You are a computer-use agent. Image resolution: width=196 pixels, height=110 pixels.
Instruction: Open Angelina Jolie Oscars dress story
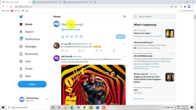[x=147, y=79]
